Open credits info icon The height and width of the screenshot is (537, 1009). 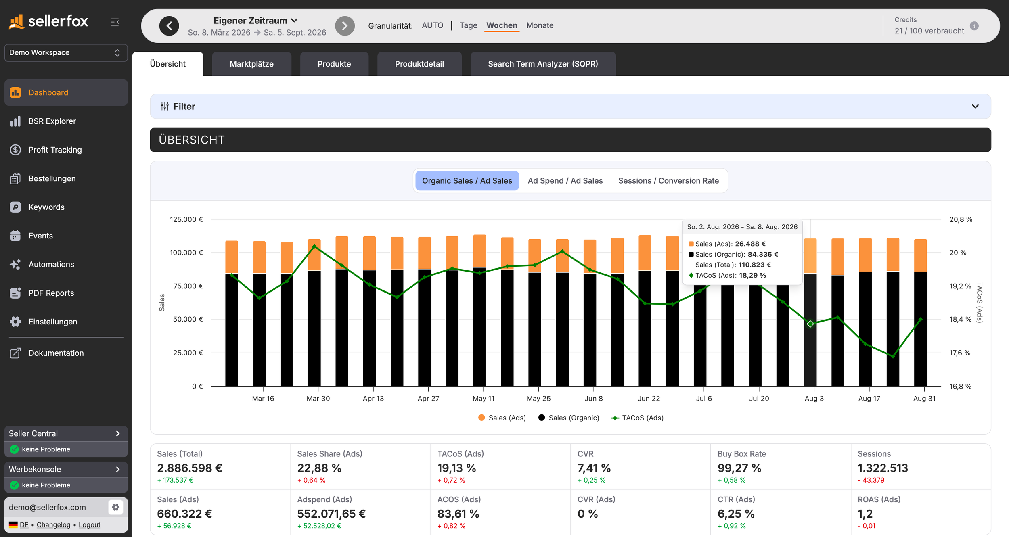point(974,26)
